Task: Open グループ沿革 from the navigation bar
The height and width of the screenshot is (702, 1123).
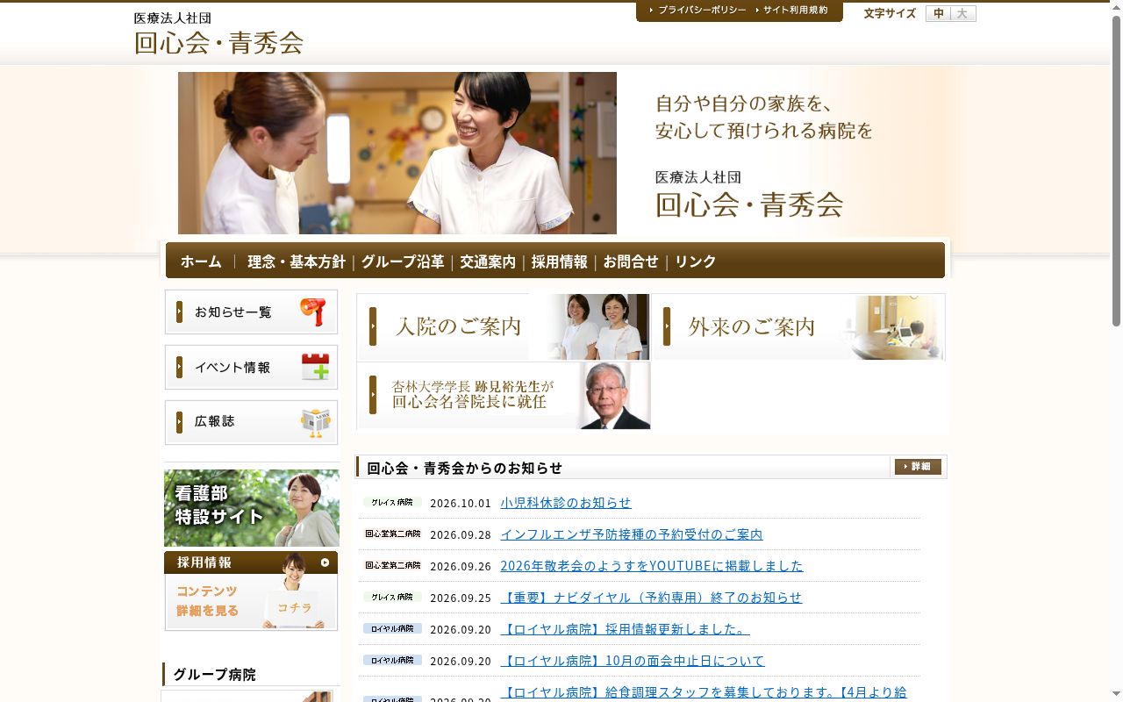Action: coord(403,261)
